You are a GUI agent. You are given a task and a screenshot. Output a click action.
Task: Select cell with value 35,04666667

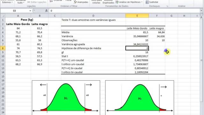[x=137, y=36]
